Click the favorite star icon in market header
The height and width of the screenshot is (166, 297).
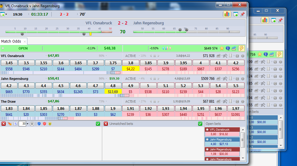click(x=222, y=48)
